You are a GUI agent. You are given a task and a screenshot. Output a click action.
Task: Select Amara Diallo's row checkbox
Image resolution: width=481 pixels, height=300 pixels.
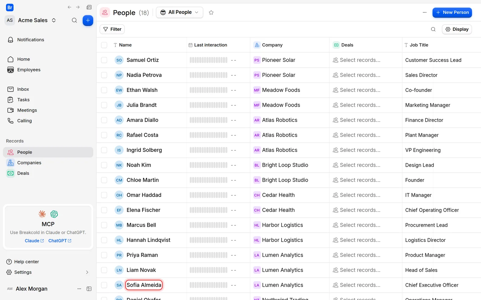point(104,120)
